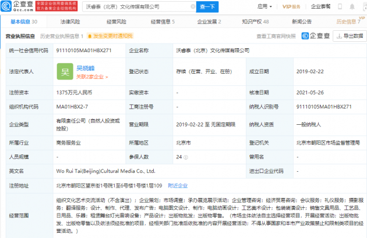
Task: Click the search button 查一下
Action: point(207,7)
